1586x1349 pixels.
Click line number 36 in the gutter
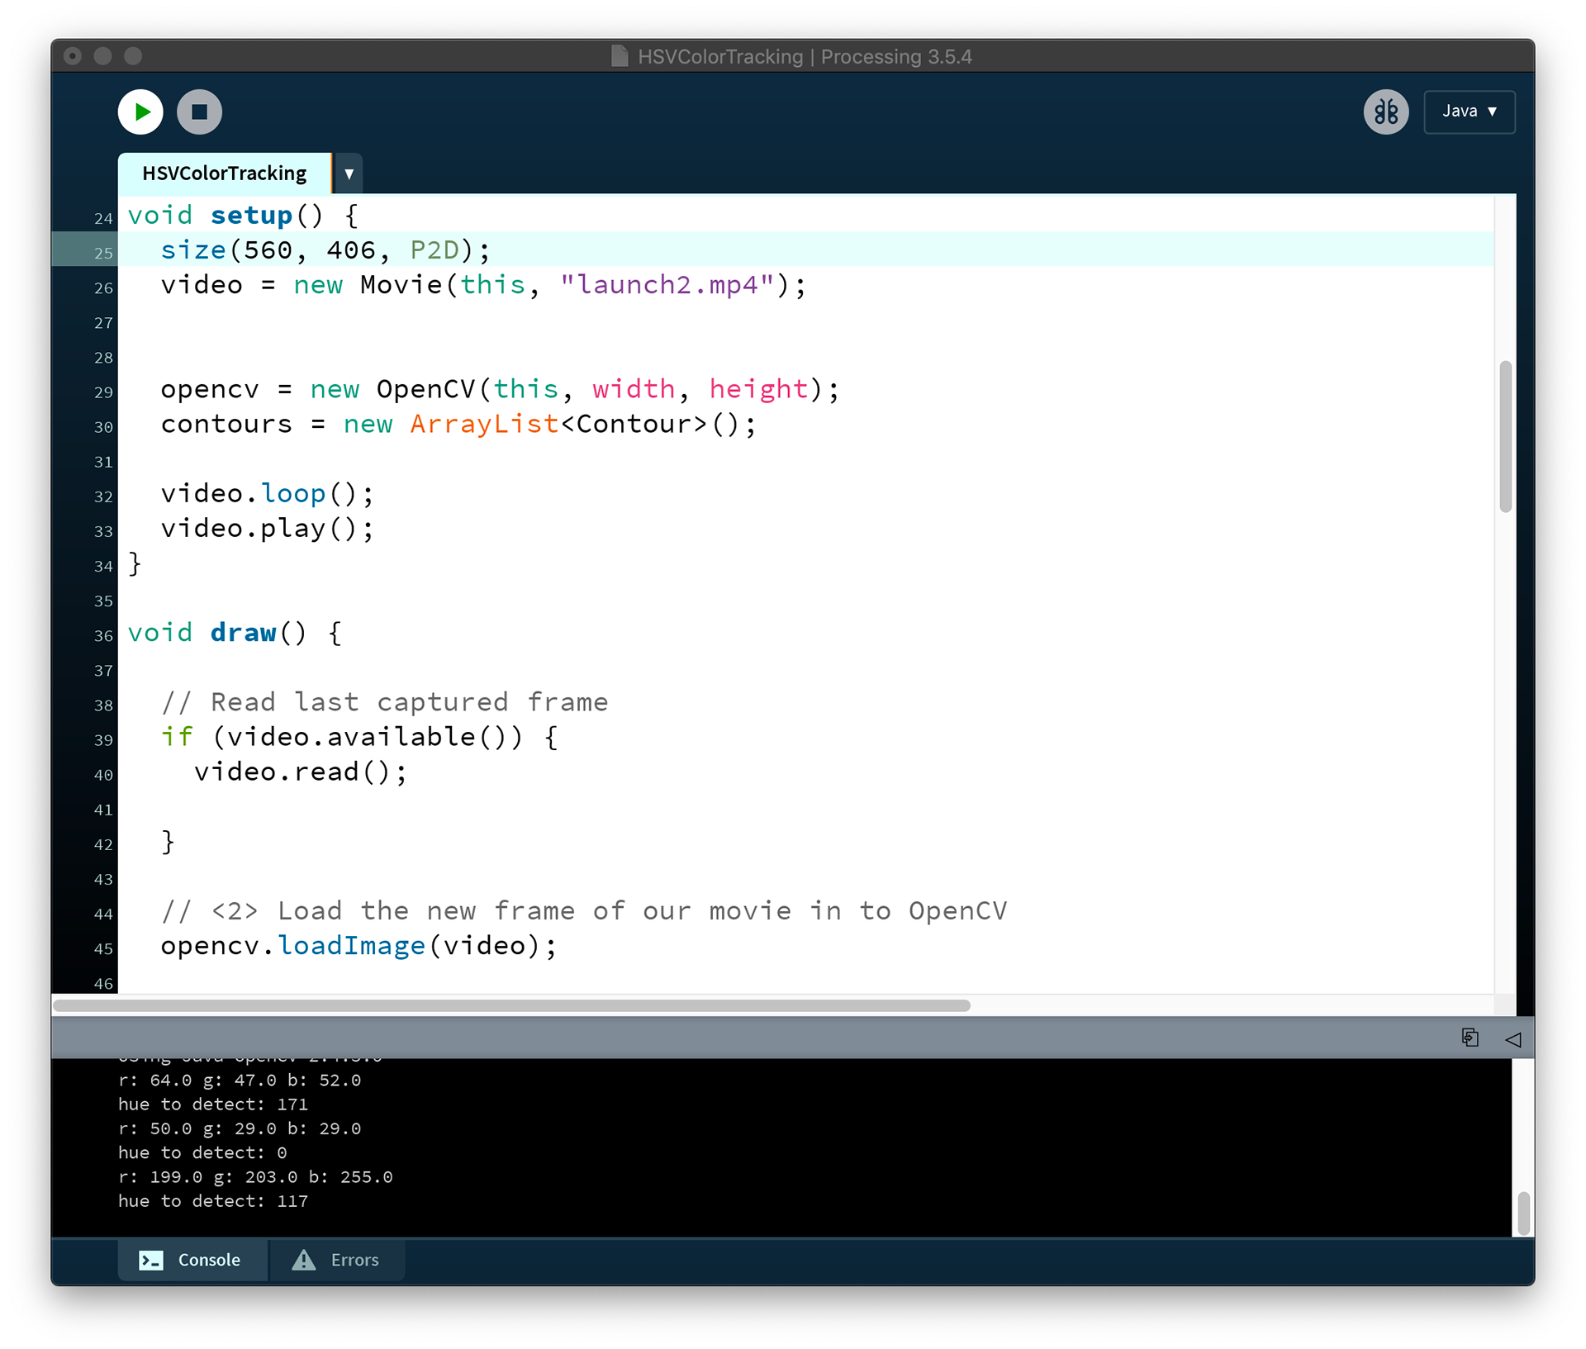pos(103,635)
